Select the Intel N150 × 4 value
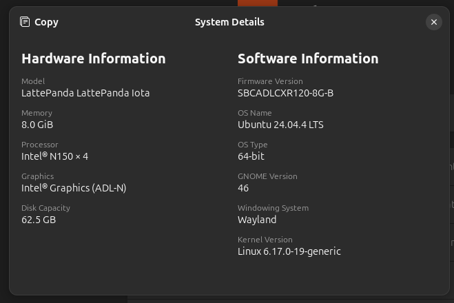 [54, 156]
